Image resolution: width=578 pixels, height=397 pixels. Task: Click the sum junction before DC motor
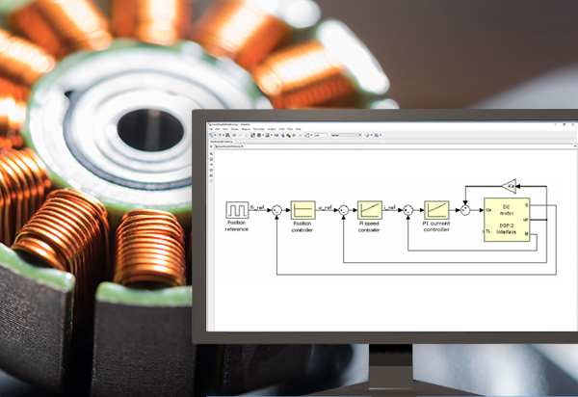[x=465, y=208]
